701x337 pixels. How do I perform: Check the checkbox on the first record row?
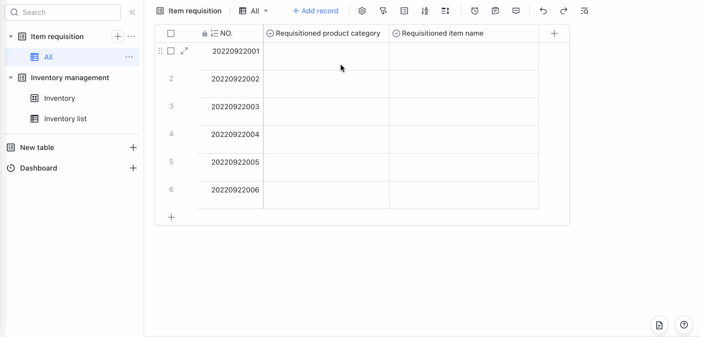point(171,51)
